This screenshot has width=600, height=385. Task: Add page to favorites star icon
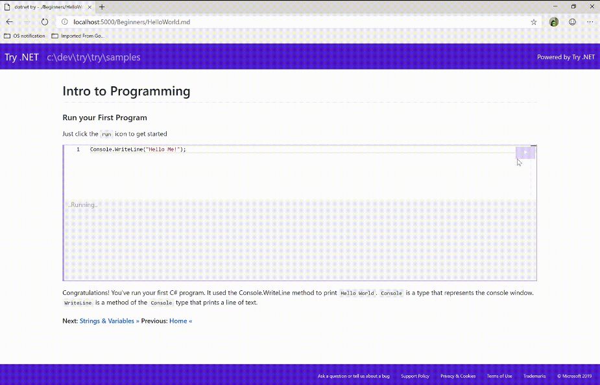[x=534, y=22]
